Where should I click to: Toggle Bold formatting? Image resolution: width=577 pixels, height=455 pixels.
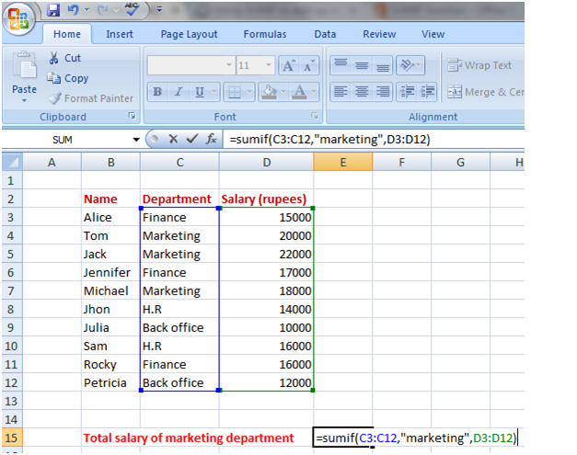pos(158,92)
